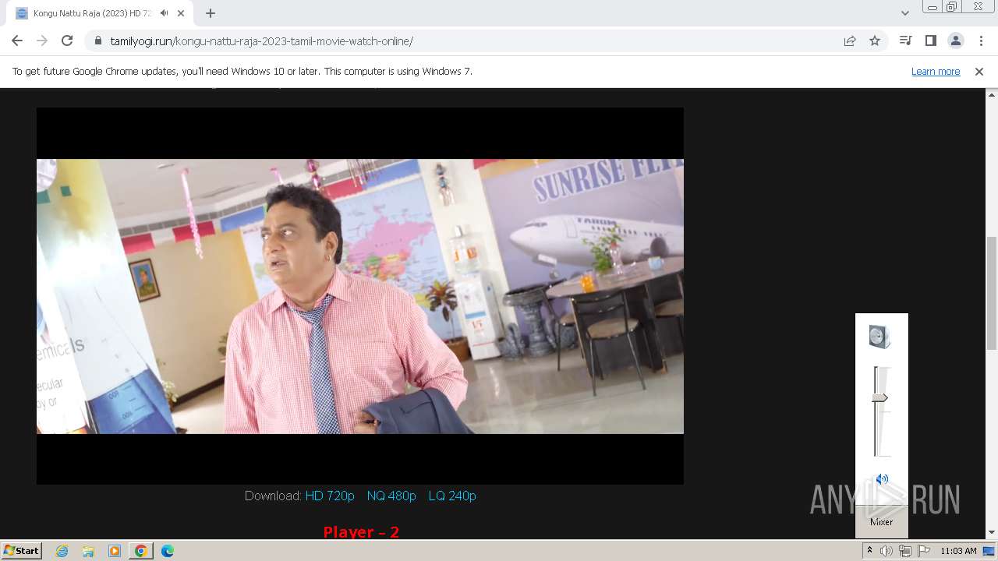The width and height of the screenshot is (998, 561).
Task: Select the Kongu Nattu Raja tab
Action: (x=92, y=13)
